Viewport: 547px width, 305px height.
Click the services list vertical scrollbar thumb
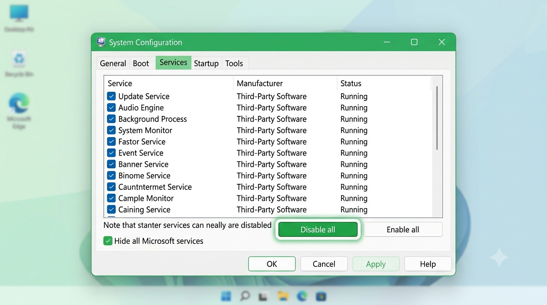coord(437,118)
